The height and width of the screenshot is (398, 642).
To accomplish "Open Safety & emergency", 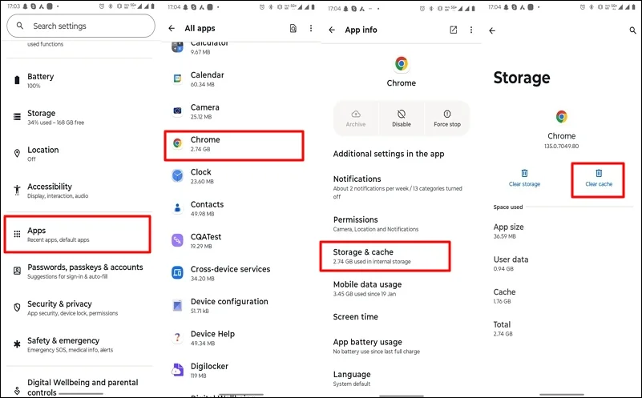I will point(80,344).
